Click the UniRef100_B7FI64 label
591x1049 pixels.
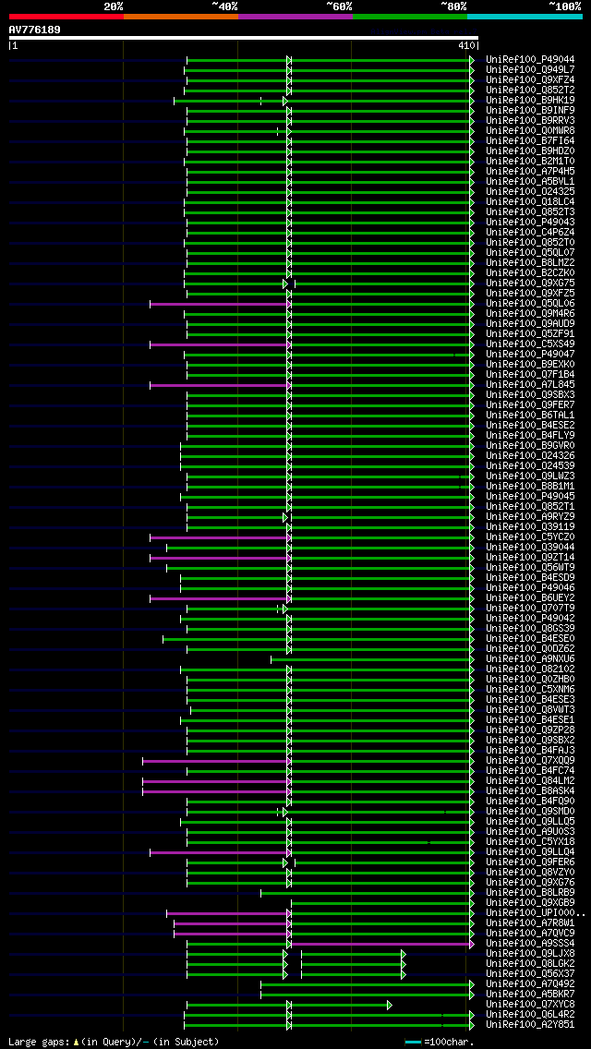tap(530, 141)
